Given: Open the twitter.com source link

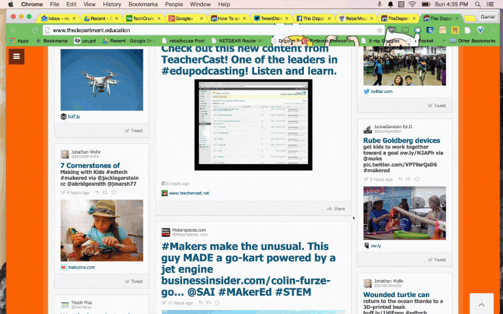Looking at the screenshot, I should click(381, 92).
